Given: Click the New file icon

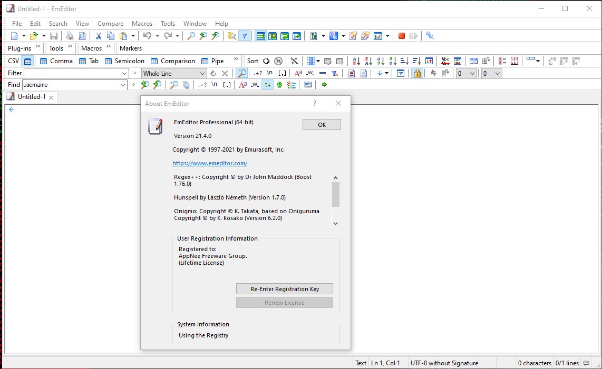Looking at the screenshot, I should pos(14,36).
